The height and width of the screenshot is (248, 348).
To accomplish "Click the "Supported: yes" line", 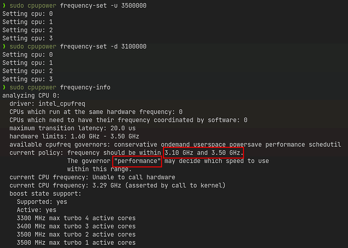I will click(x=42, y=202).
